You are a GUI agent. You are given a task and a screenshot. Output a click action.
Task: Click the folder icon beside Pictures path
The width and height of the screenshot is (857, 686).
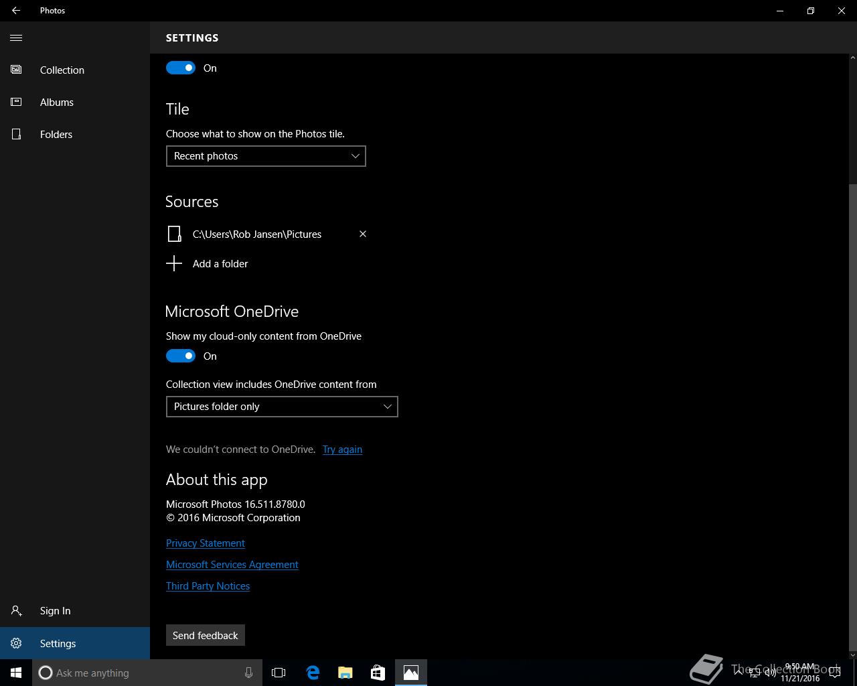tap(174, 234)
